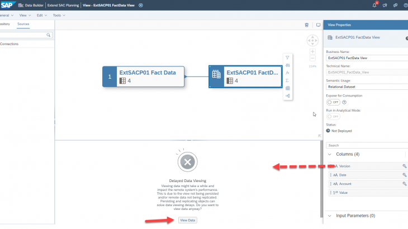Select the ExtSACP01 Fact Data source node

point(143,76)
